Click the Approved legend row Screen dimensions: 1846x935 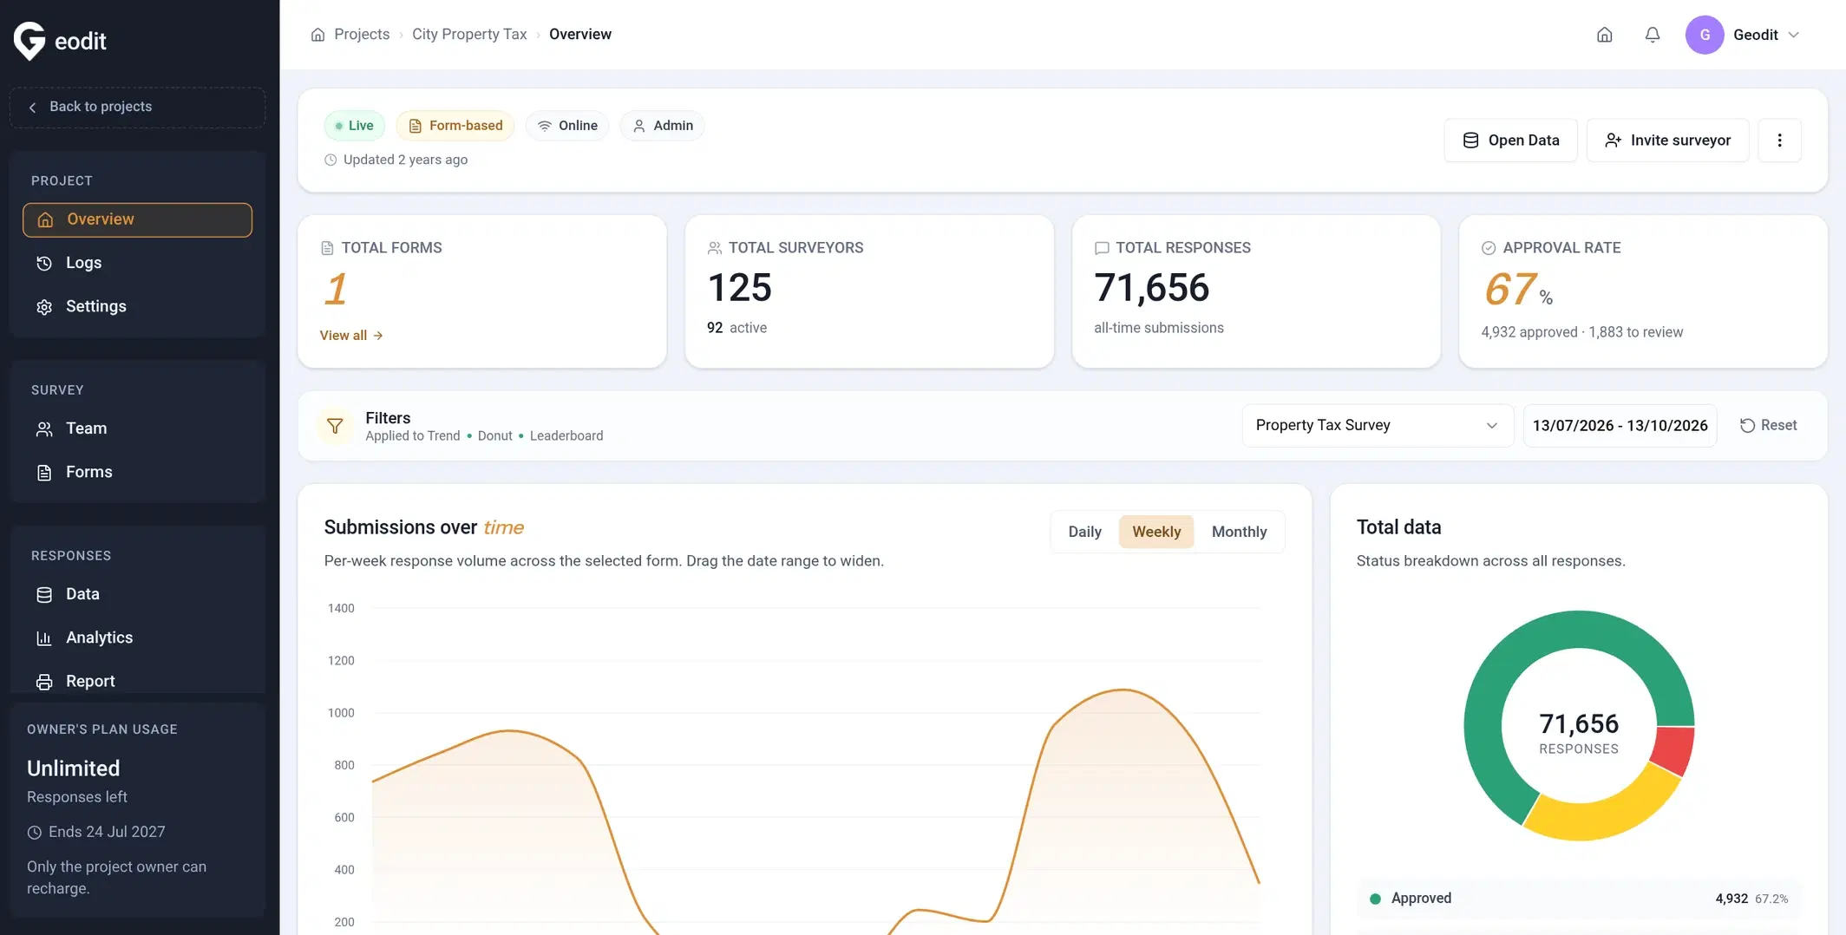point(1578,899)
